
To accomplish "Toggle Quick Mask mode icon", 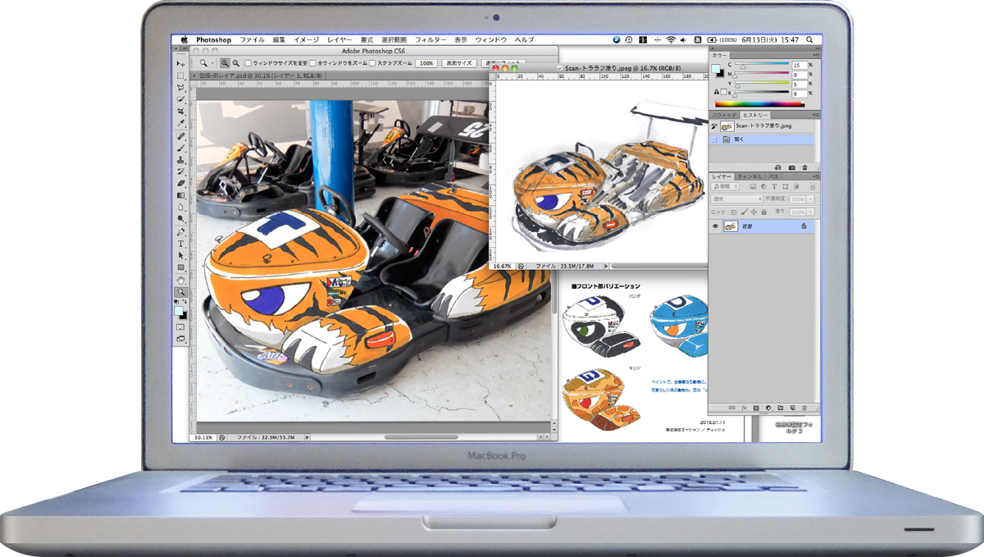I will (180, 326).
